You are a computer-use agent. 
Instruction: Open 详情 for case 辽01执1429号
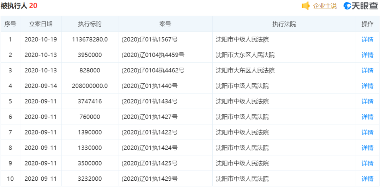tap(368, 179)
